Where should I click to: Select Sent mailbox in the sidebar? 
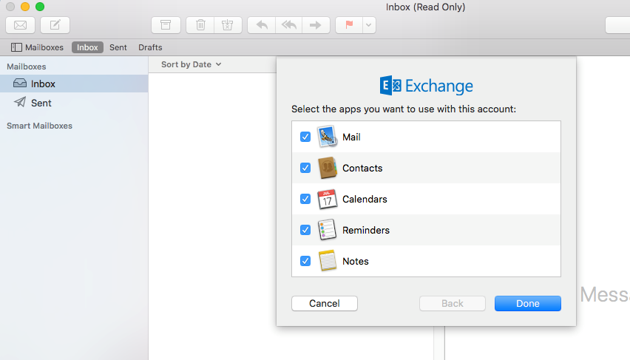[41, 103]
